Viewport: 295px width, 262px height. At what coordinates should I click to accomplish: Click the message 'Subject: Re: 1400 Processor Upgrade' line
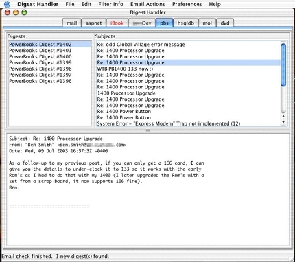(x=56, y=139)
